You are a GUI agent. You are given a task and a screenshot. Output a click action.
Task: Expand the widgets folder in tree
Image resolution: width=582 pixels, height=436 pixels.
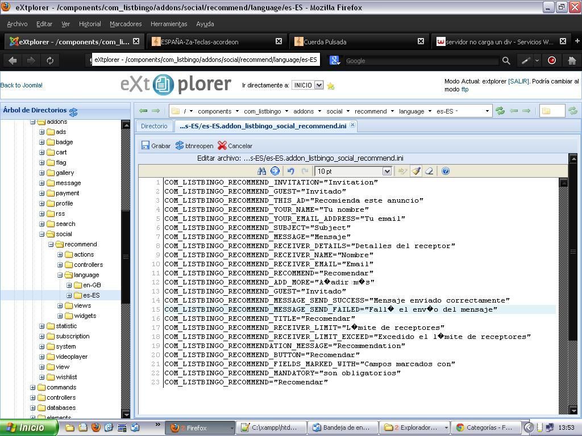pyautogui.click(x=60, y=316)
